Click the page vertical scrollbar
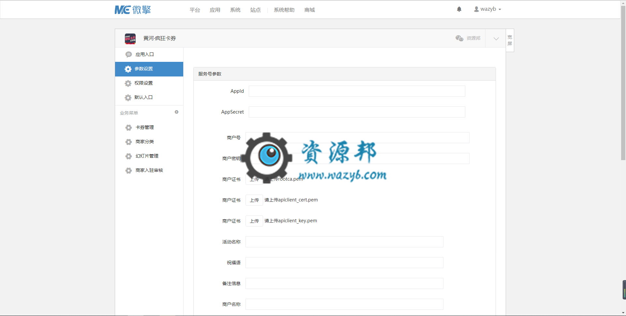626x316 pixels. pyautogui.click(x=623, y=83)
